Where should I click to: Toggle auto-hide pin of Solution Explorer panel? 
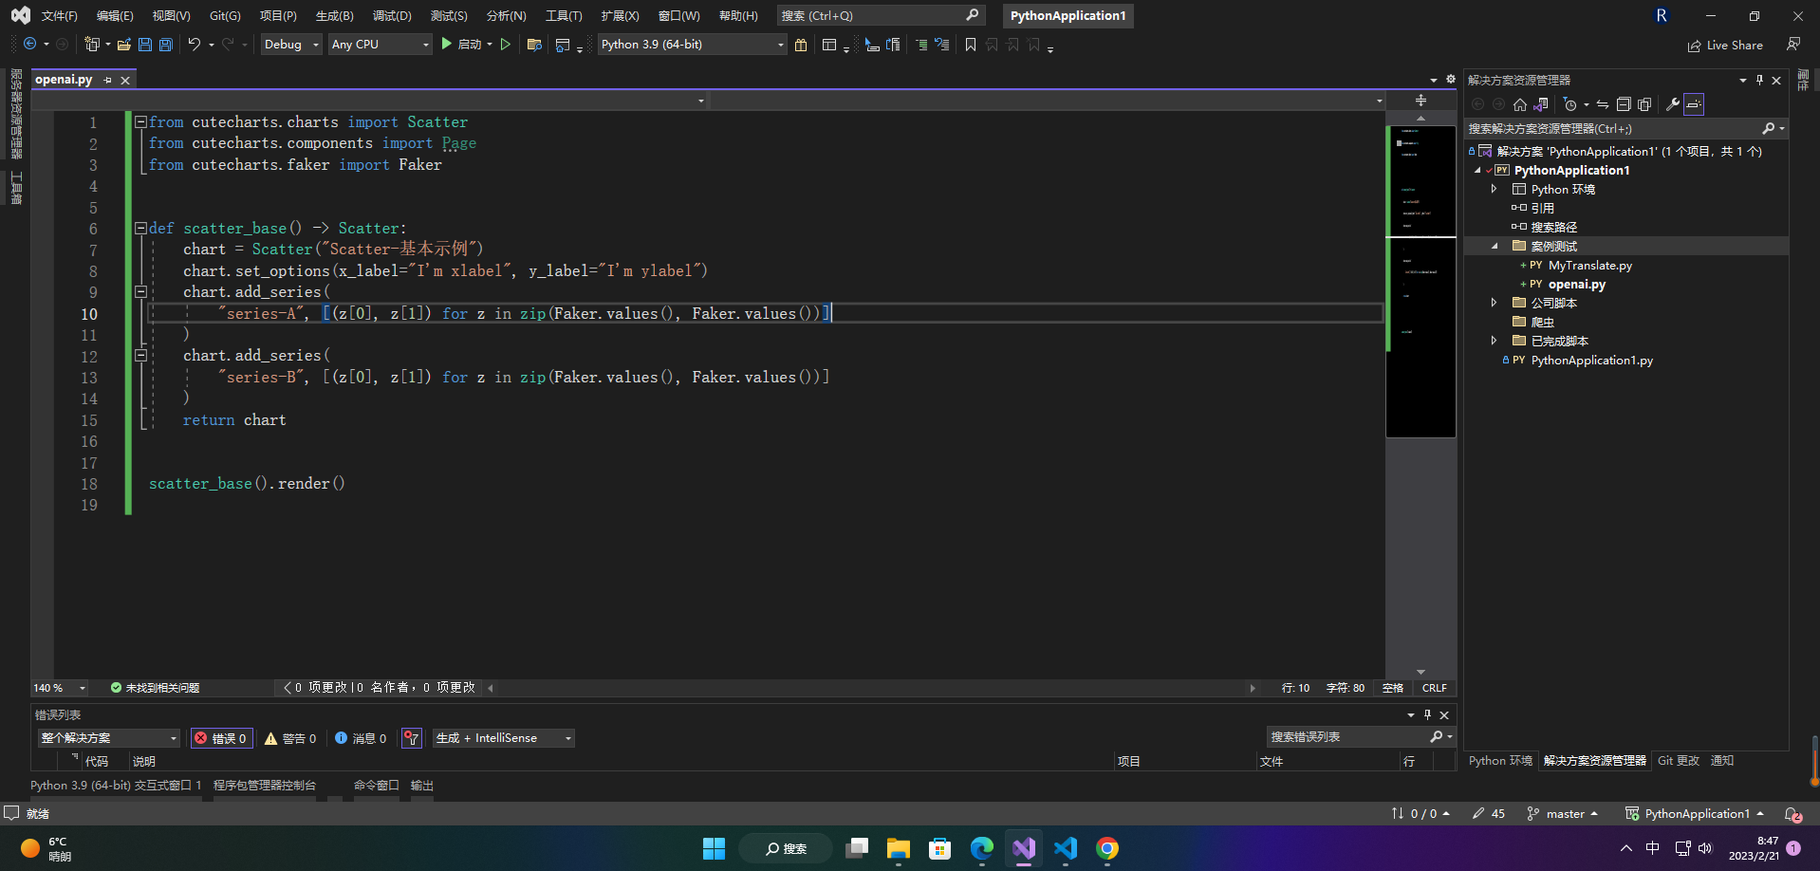pyautogui.click(x=1759, y=81)
